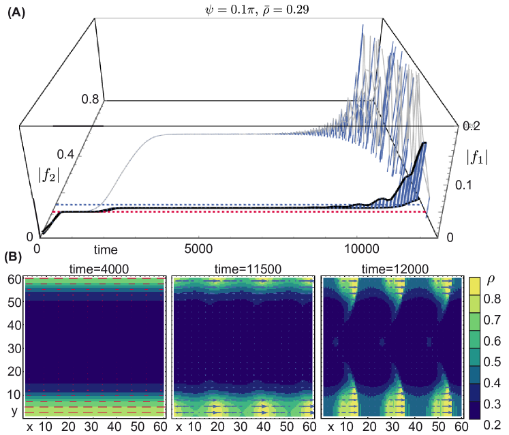Click the yellow top swatch of the colorbar
Viewport: 509px width, 435px height.
coord(475,286)
